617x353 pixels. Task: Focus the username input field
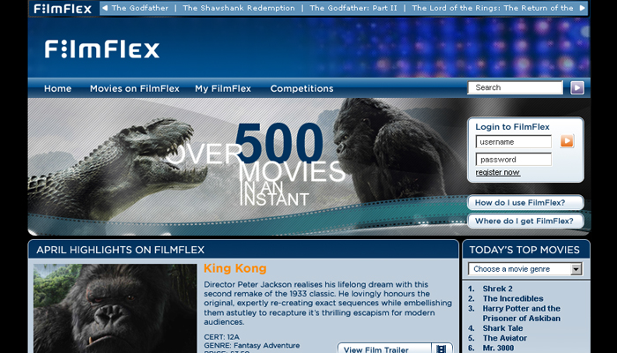click(x=514, y=142)
